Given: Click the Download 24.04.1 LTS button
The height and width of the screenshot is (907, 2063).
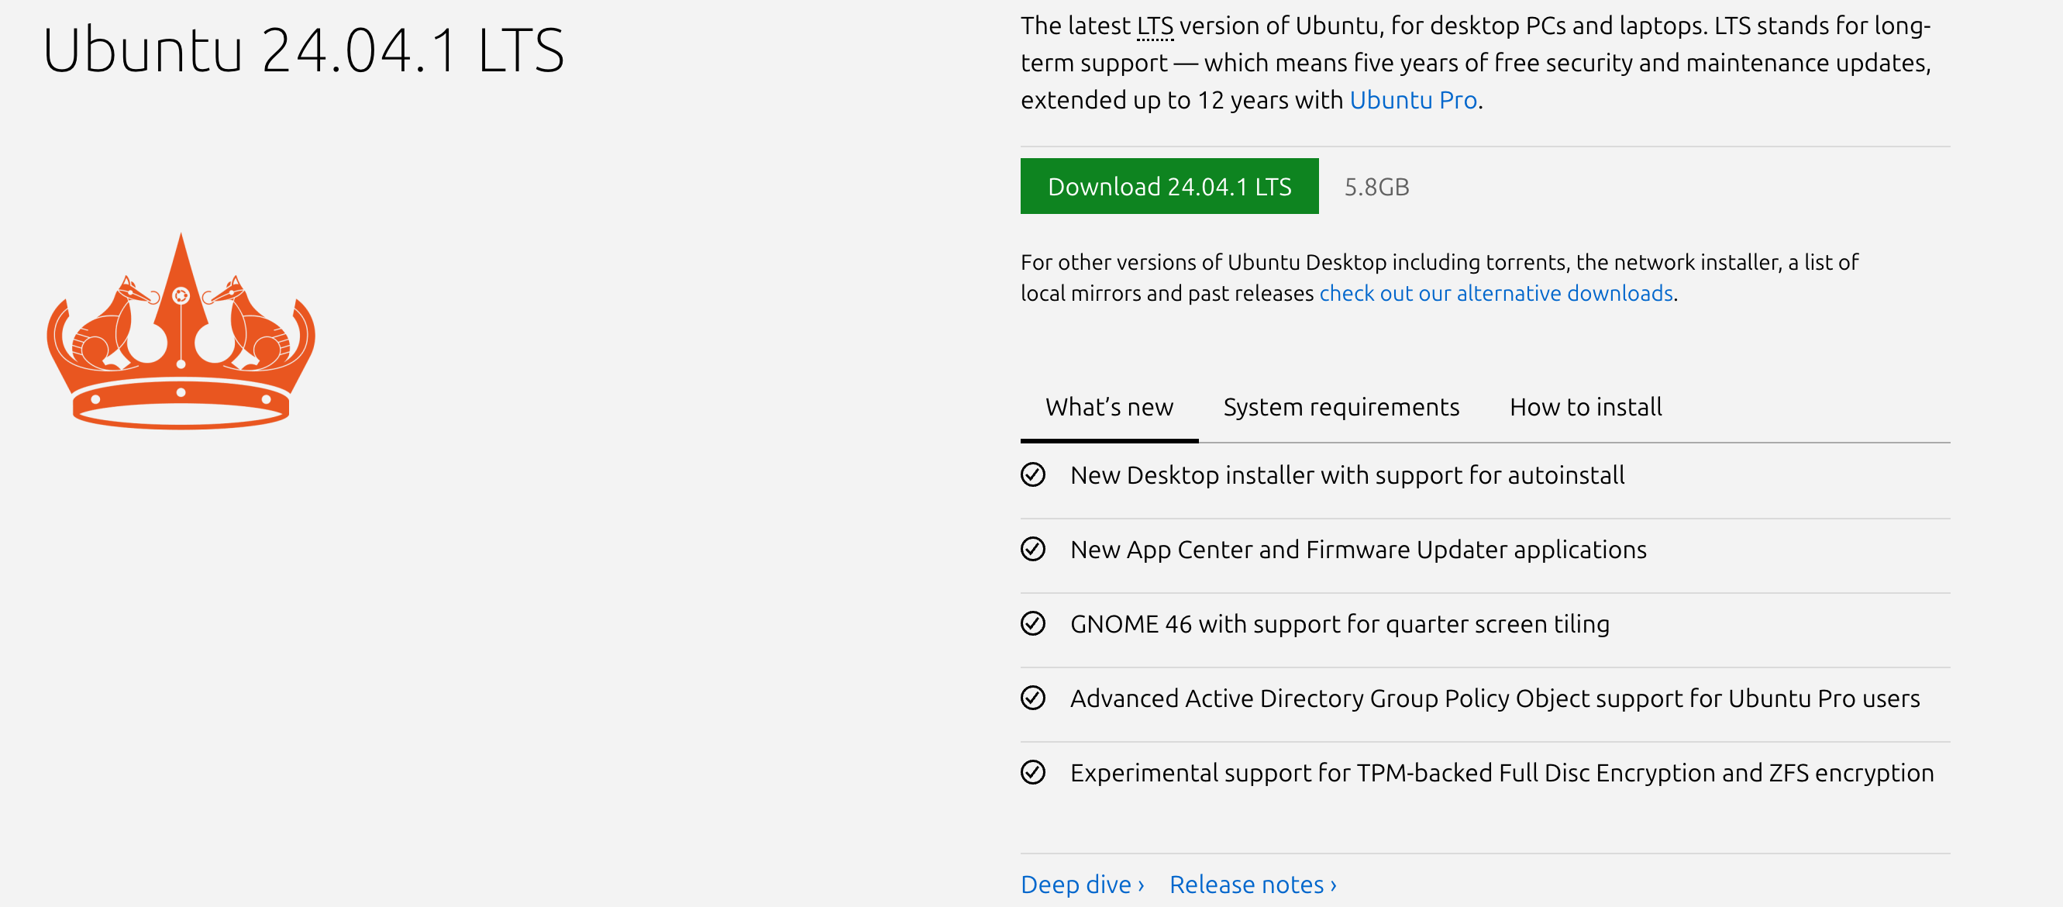Looking at the screenshot, I should pos(1169,187).
